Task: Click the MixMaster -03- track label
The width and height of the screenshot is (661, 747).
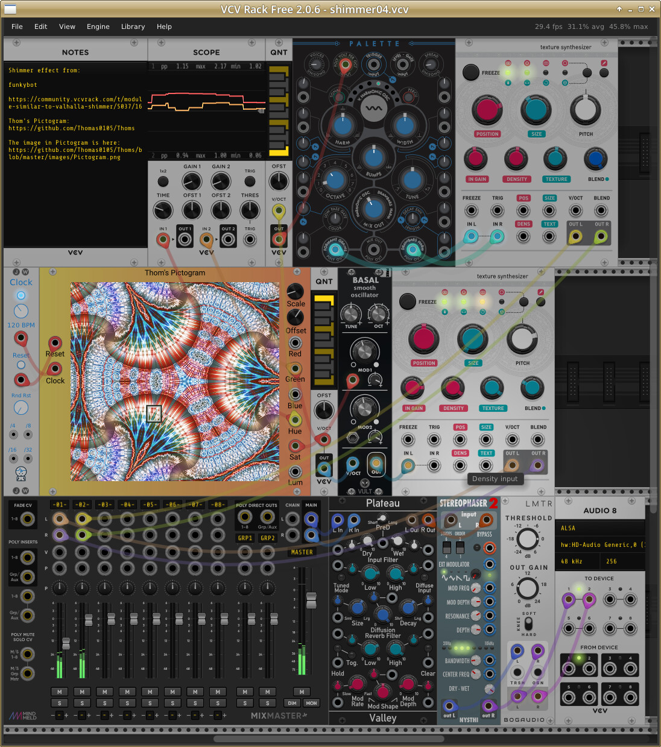Action: (104, 505)
